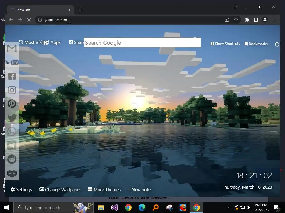
Task: Open Candy Crush icon in the taskbar
Action: coord(183,207)
